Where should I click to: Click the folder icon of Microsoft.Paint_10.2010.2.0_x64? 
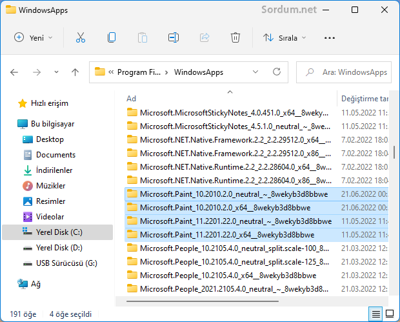(132, 207)
